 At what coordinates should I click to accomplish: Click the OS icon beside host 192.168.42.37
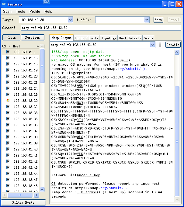(8, 131)
